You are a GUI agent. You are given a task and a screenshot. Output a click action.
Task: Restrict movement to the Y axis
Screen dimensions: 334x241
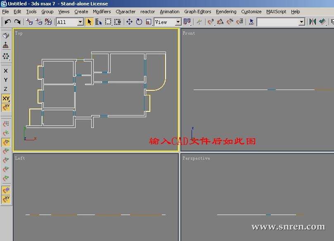click(6, 80)
